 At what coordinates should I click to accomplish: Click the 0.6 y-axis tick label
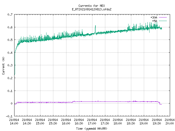10,27
